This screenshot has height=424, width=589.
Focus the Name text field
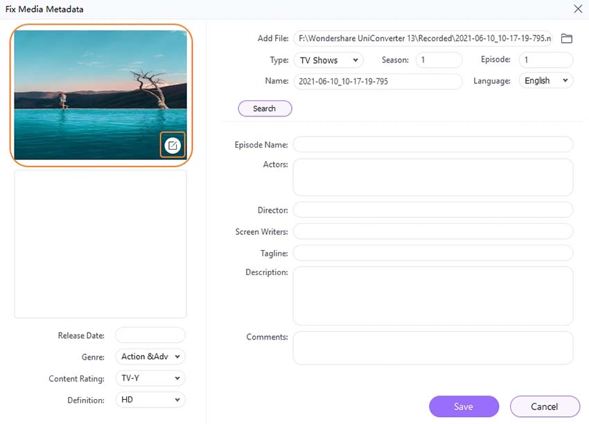pyautogui.click(x=378, y=81)
